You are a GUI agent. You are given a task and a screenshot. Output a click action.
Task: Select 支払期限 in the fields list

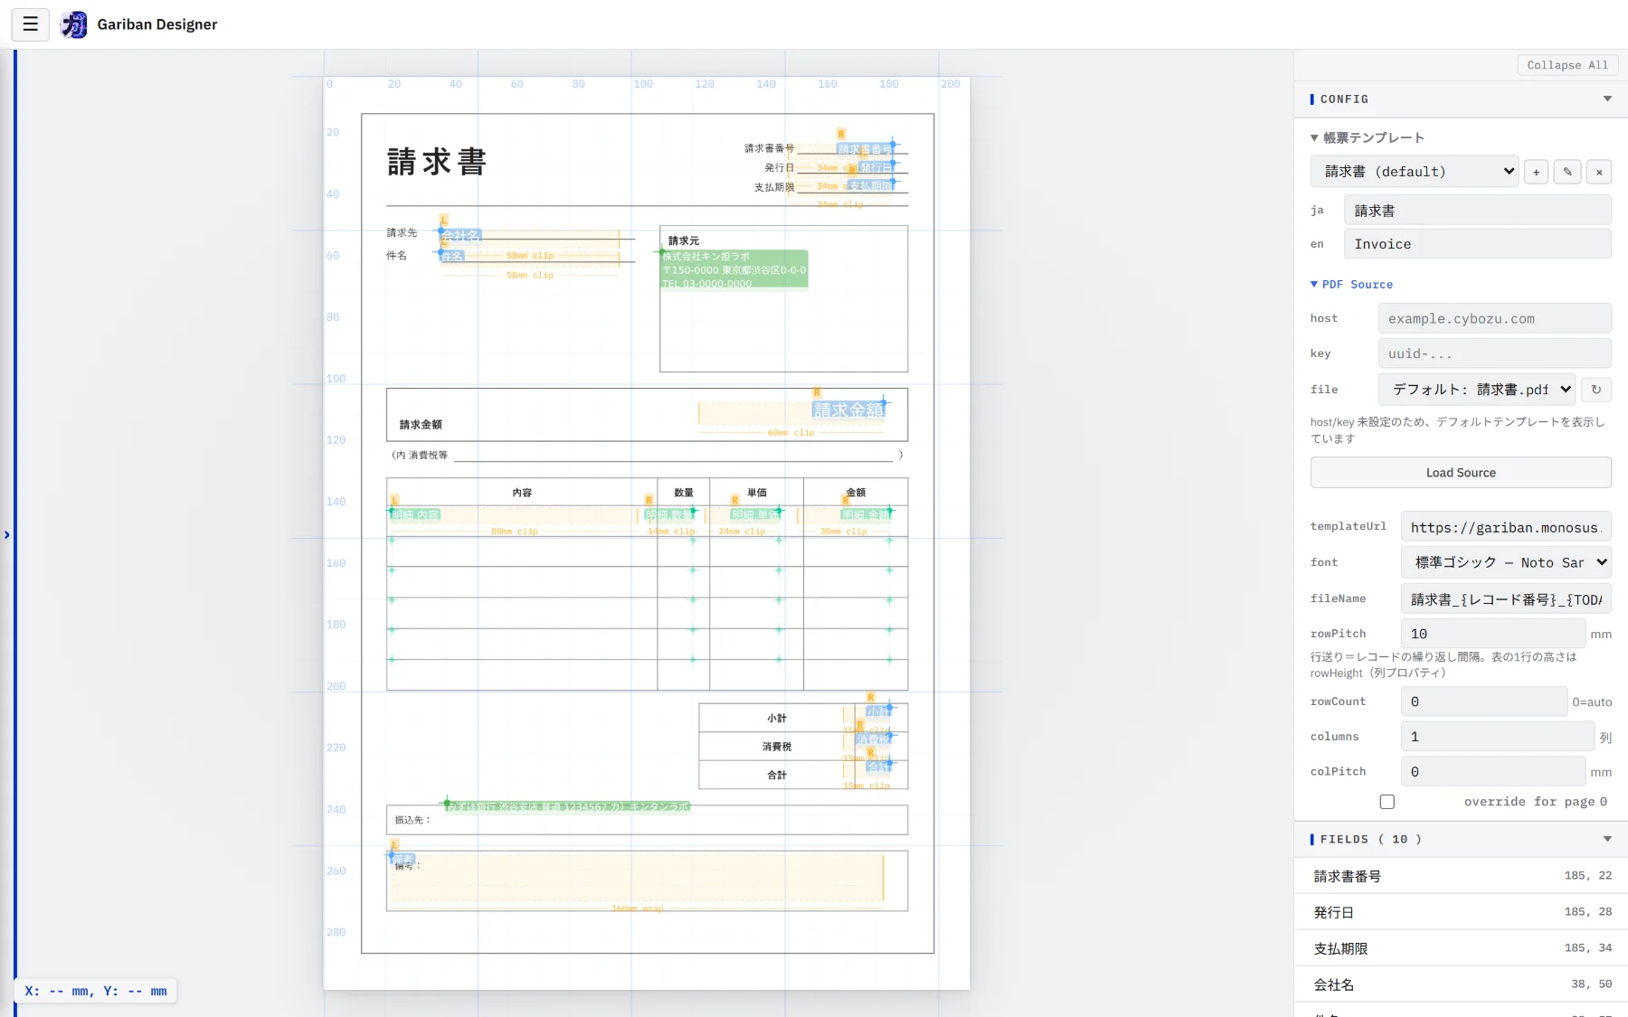[x=1461, y=948]
